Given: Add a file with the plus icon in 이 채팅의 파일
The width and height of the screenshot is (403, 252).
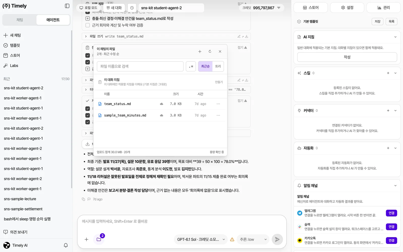Looking at the screenshot, I should 200,51.
